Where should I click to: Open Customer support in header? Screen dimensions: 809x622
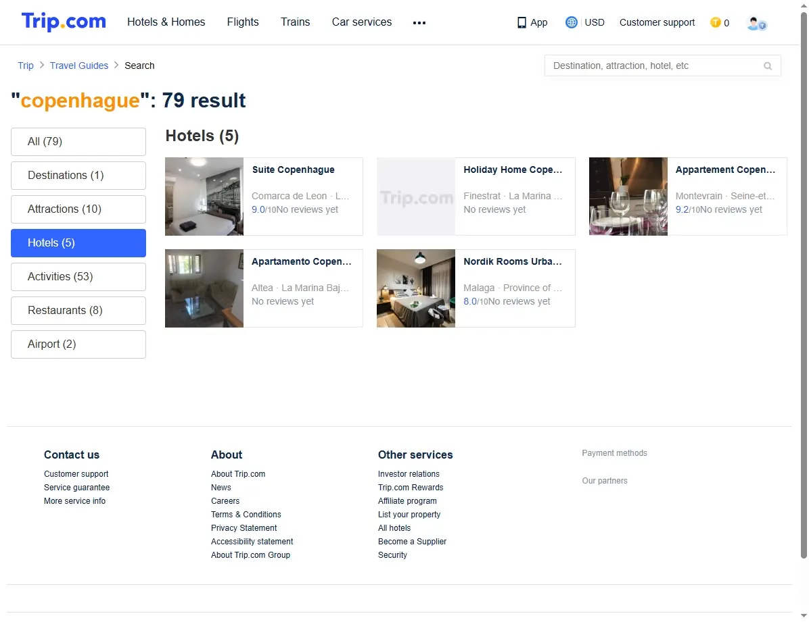[657, 23]
